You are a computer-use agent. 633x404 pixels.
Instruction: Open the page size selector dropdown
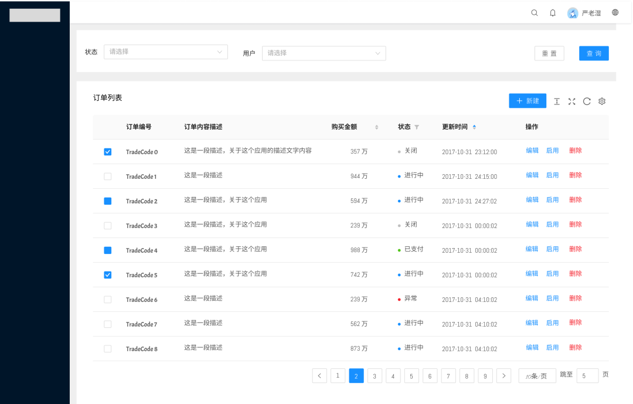click(x=537, y=375)
